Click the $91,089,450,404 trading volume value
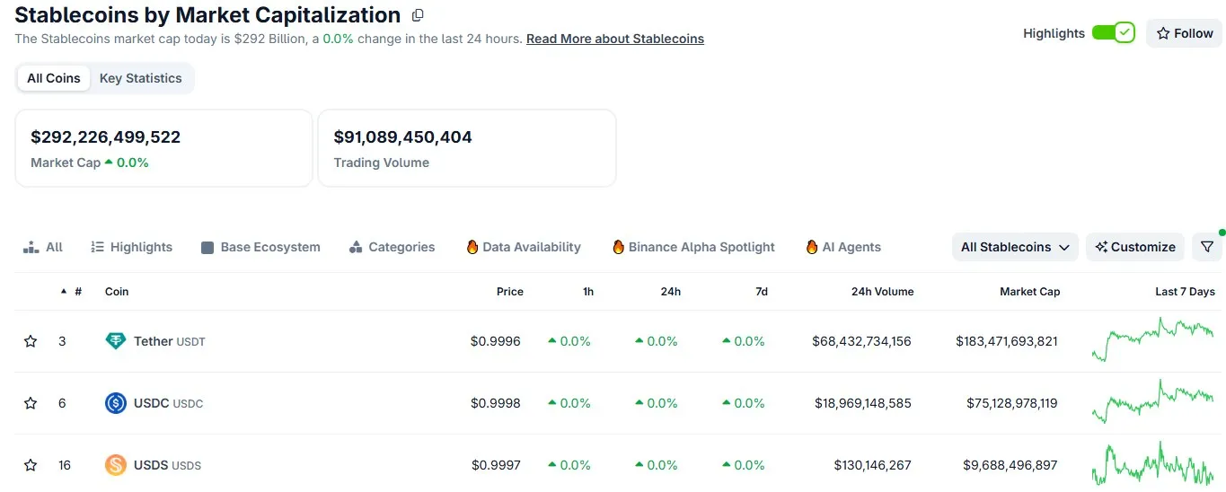 point(402,137)
